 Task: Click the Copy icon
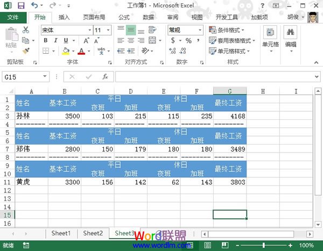pos(25,40)
